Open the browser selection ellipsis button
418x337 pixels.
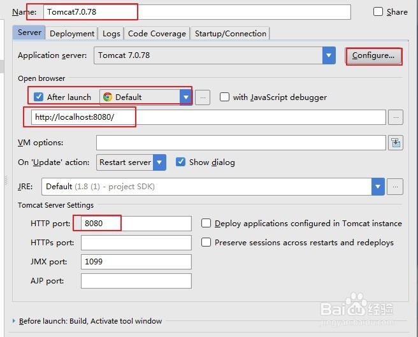203,97
